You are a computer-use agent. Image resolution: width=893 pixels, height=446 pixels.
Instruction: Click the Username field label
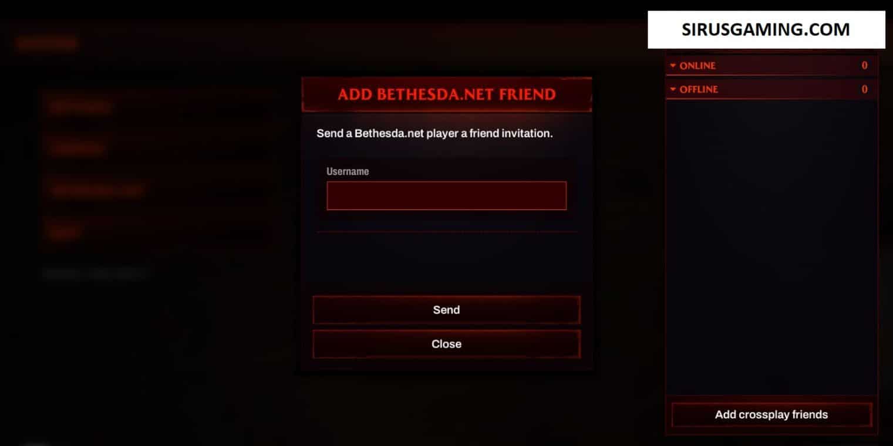[x=348, y=171]
